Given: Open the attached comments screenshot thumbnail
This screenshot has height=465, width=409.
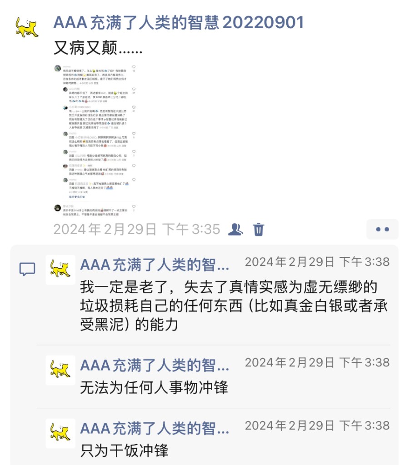Looking at the screenshot, I should click(x=95, y=140).
